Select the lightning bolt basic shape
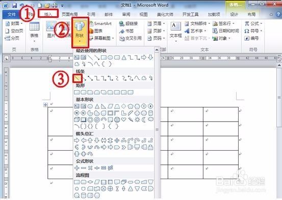The image size is (282, 200). click(131, 120)
